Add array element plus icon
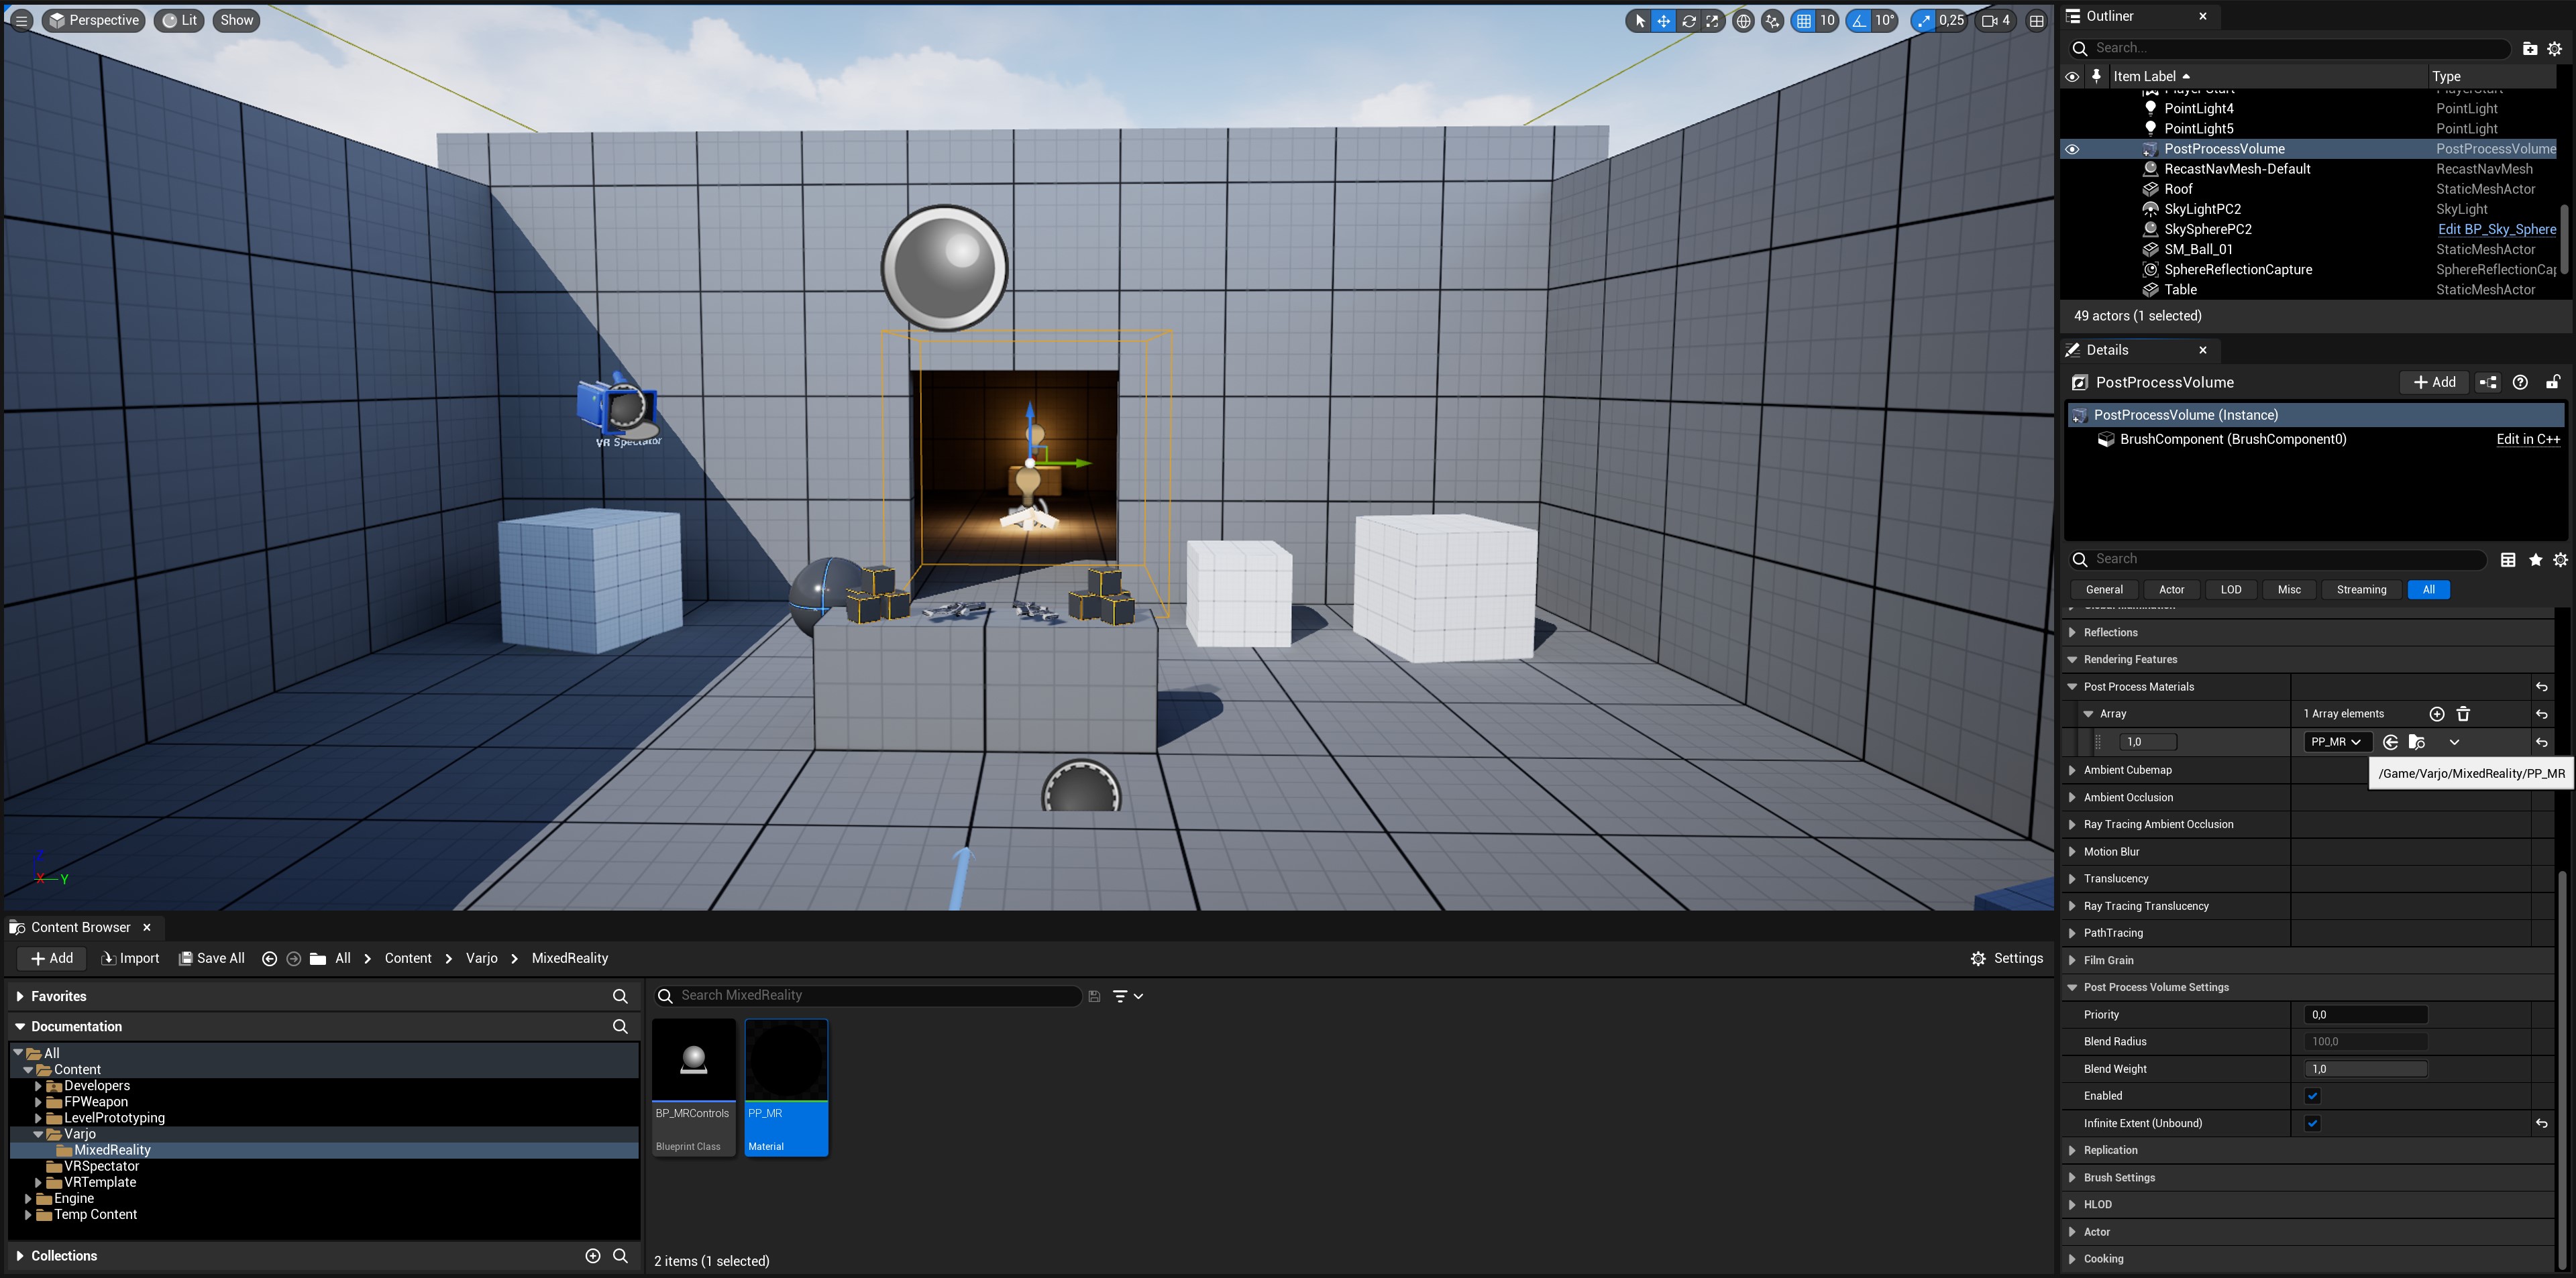Image resolution: width=2576 pixels, height=1278 pixels. (x=2437, y=713)
